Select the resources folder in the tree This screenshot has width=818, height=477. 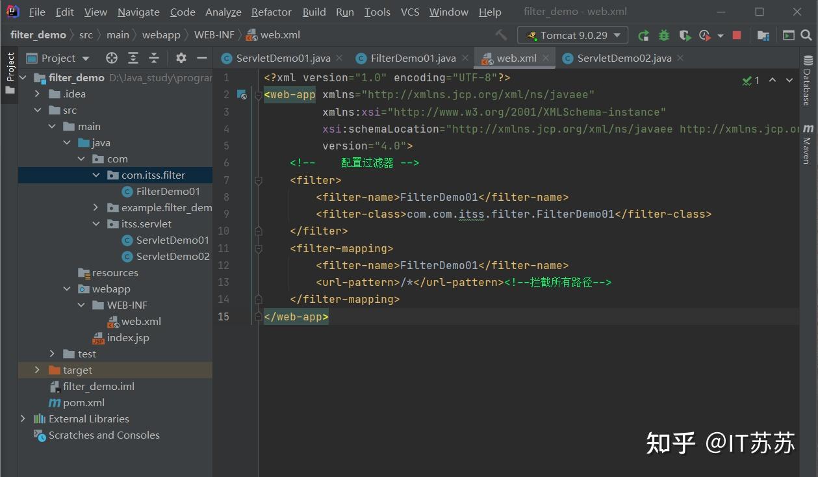115,273
